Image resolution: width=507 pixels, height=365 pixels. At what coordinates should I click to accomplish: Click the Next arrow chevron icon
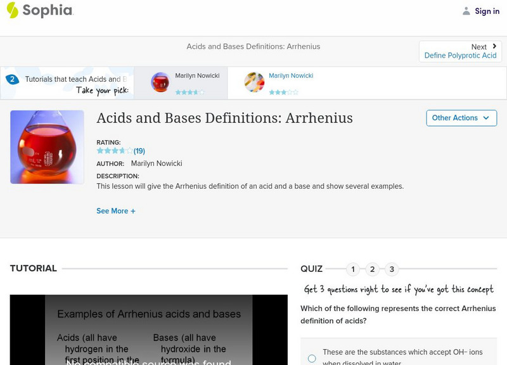click(x=494, y=46)
